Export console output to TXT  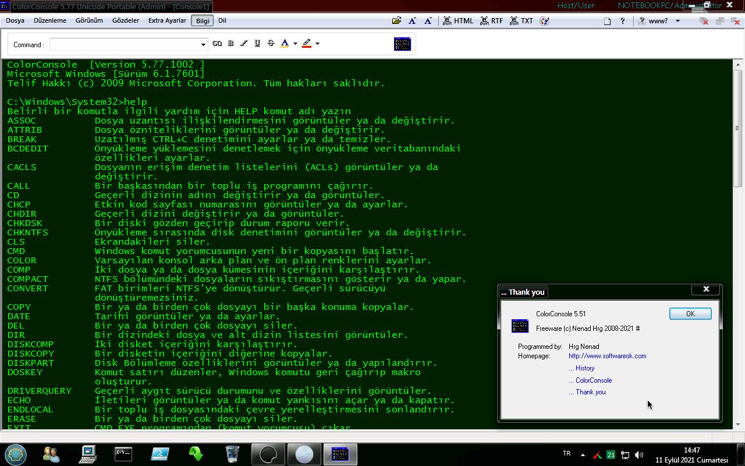pos(521,20)
